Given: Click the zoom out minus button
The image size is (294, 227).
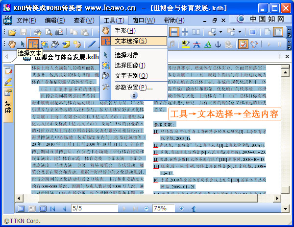Looking at the screenshot, I should [x=146, y=208].
